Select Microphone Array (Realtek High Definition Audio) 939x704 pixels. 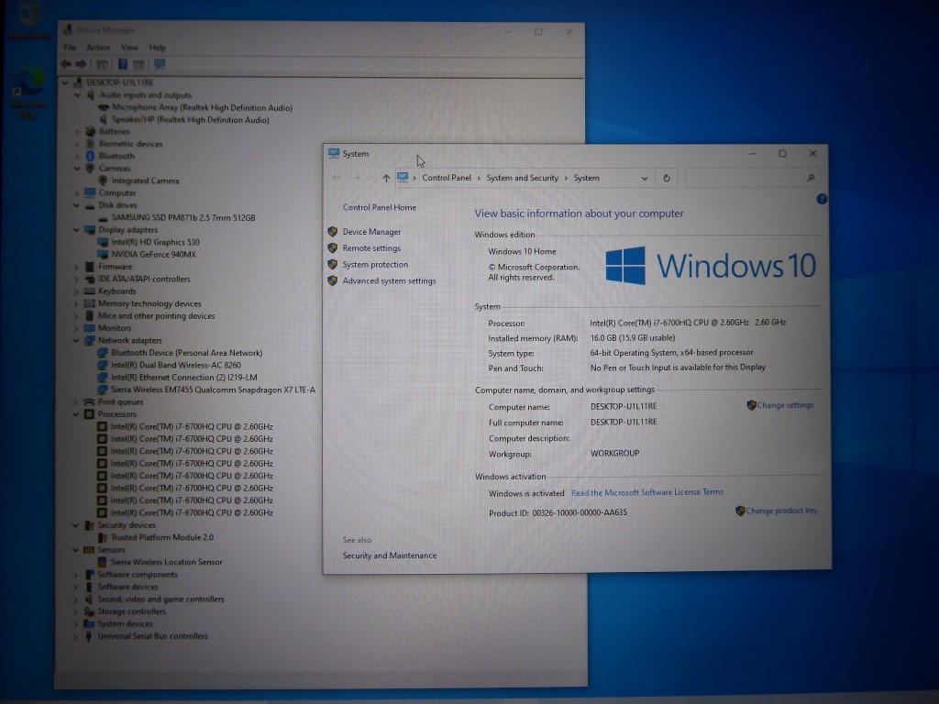pos(203,108)
